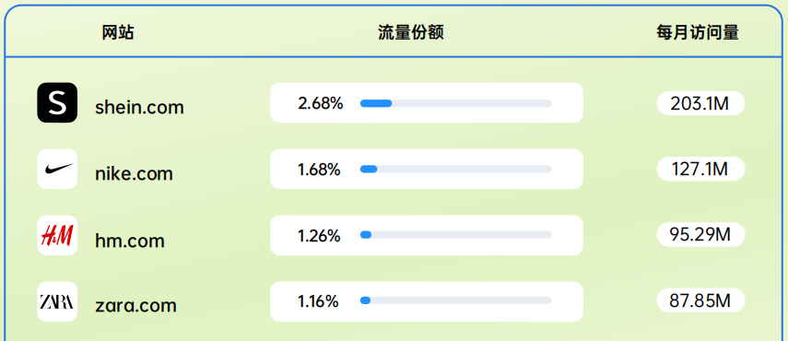Click the 2.68% traffic share value
This screenshot has height=341, width=788.
click(321, 103)
